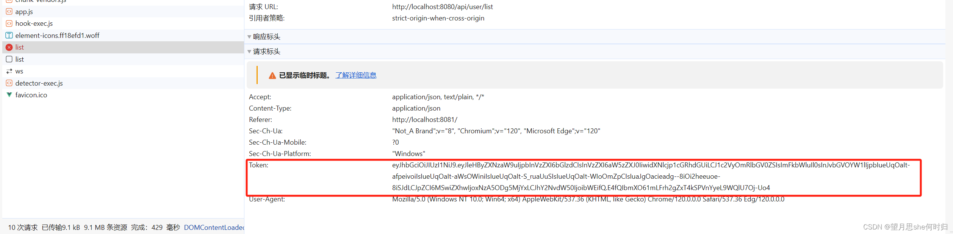Click the Referer: header name
953x234 pixels.
(260, 120)
